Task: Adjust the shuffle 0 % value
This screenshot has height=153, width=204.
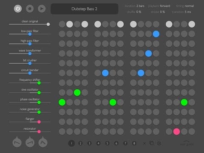Action: [134, 12]
